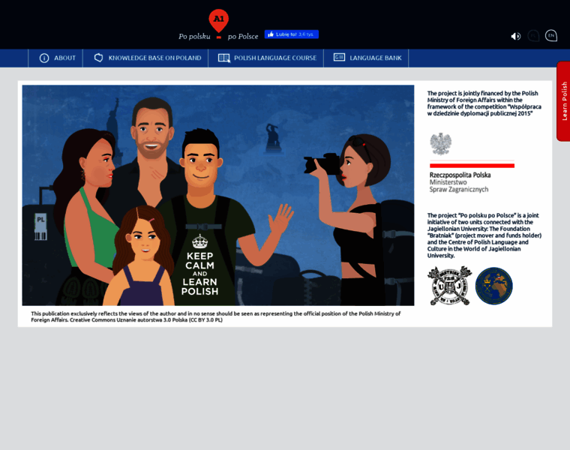Image resolution: width=570 pixels, height=450 pixels.
Task: Switch language to English (EN)
Action: (551, 35)
